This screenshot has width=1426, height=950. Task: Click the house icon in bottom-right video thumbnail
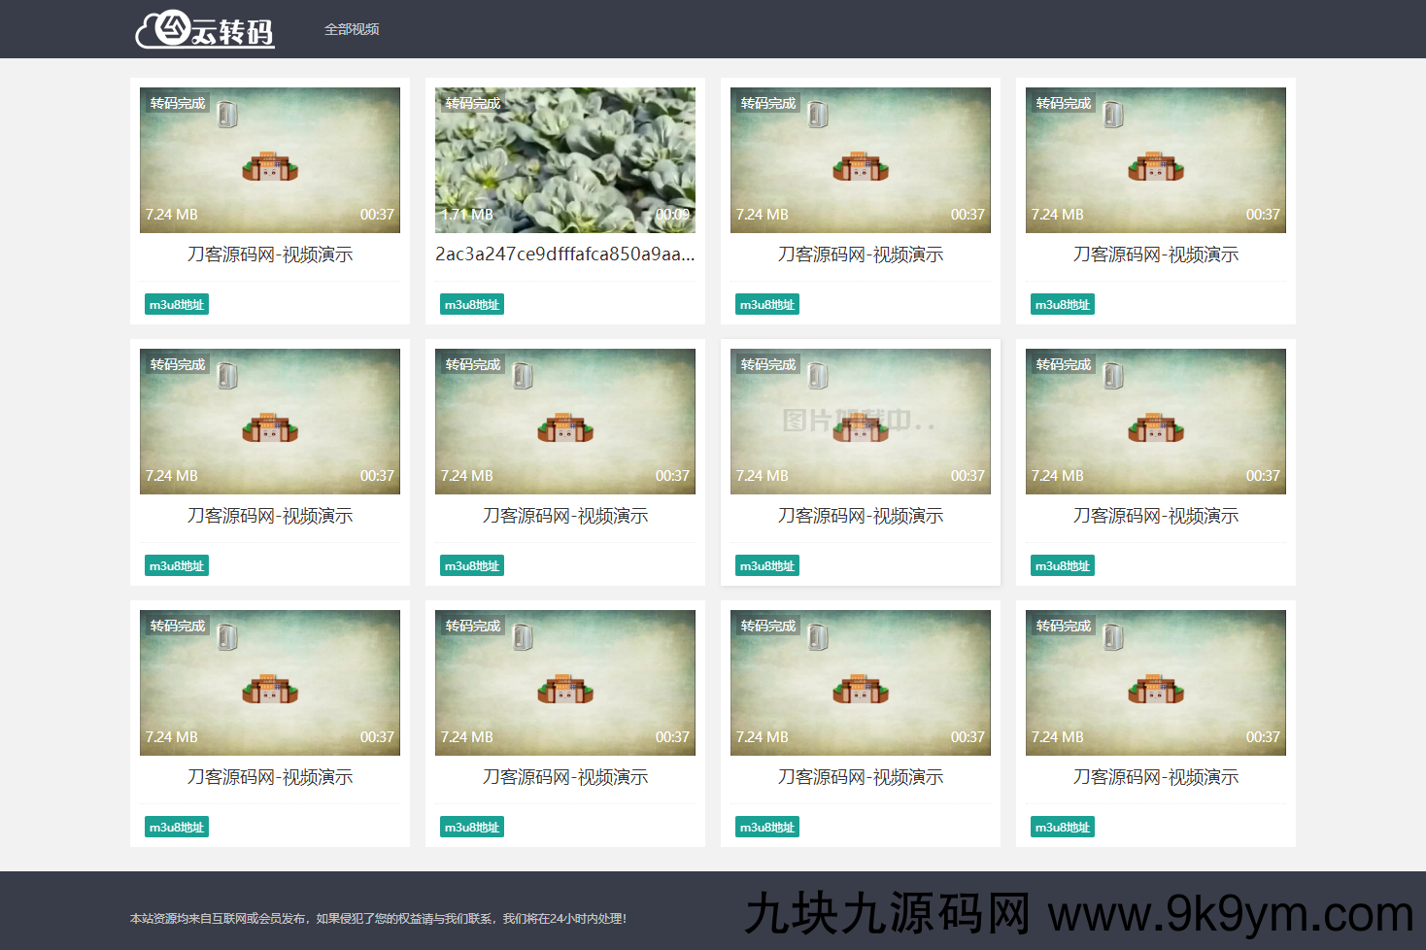tap(1156, 691)
